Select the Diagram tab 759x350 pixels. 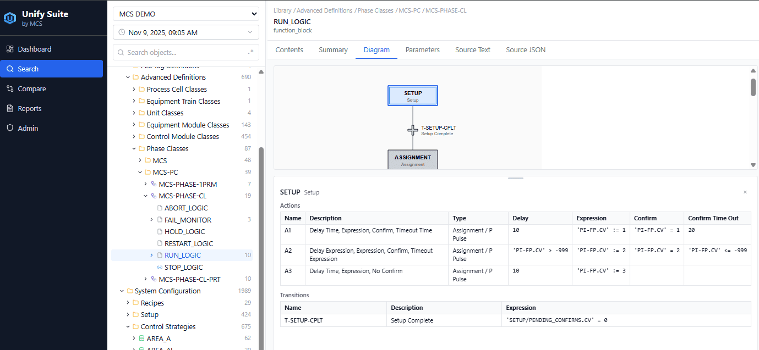[376, 49]
